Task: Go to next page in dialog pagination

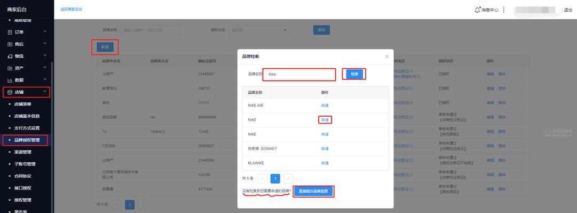Action: [288, 179]
